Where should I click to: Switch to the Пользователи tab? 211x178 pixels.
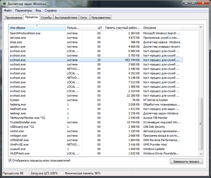(101, 17)
